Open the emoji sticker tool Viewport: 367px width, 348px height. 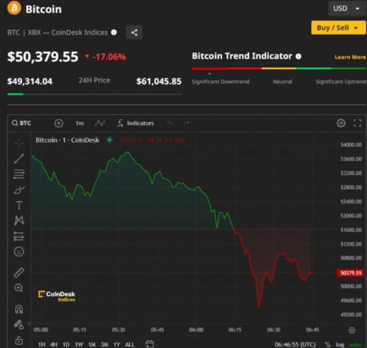click(x=19, y=252)
